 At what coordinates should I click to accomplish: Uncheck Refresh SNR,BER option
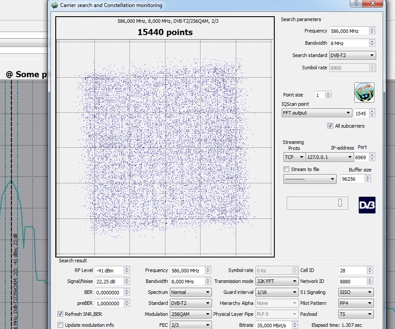point(60,314)
